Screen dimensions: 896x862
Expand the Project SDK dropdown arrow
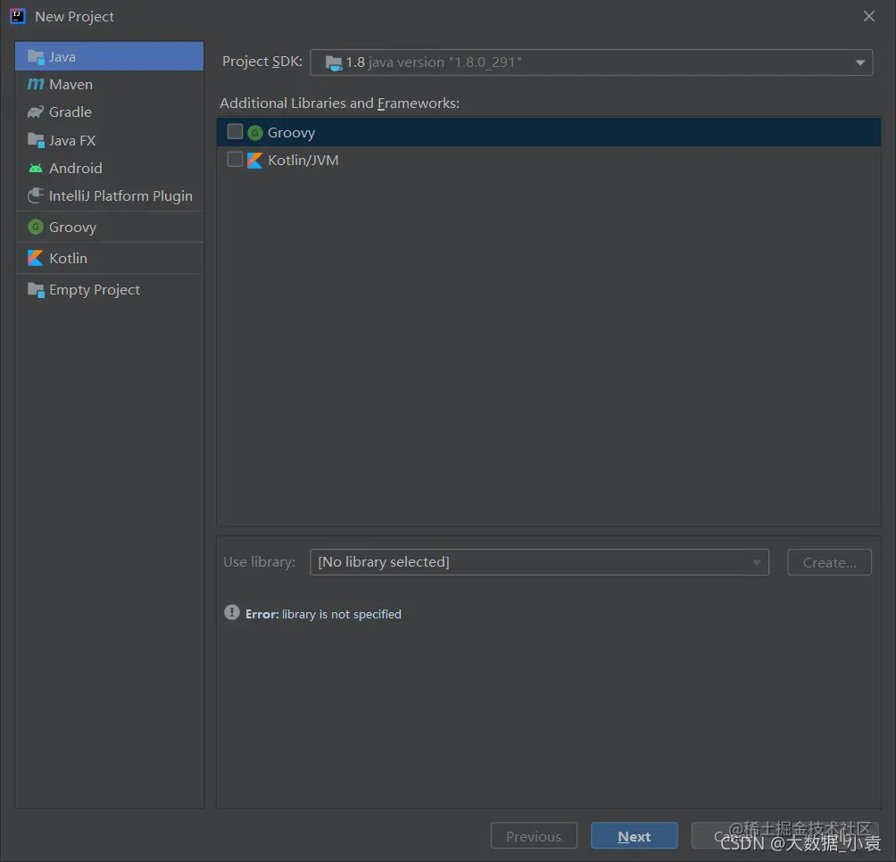[x=860, y=62]
